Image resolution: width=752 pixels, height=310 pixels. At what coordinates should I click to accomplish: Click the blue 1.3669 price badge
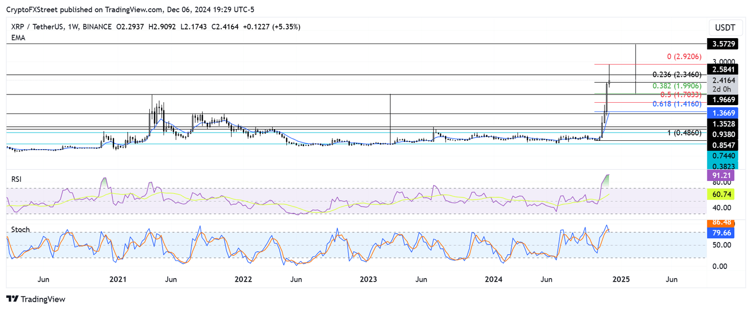(x=724, y=113)
